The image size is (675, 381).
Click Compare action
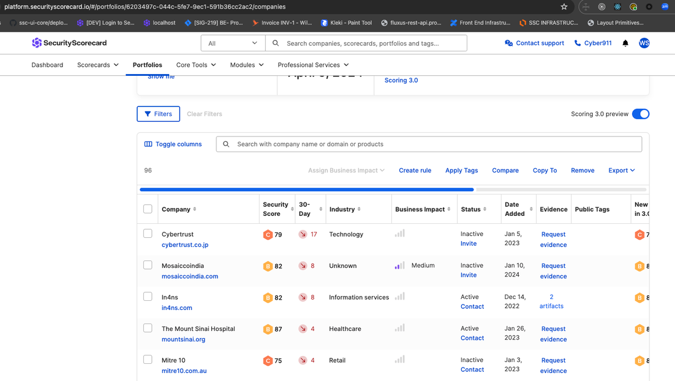pyautogui.click(x=505, y=170)
